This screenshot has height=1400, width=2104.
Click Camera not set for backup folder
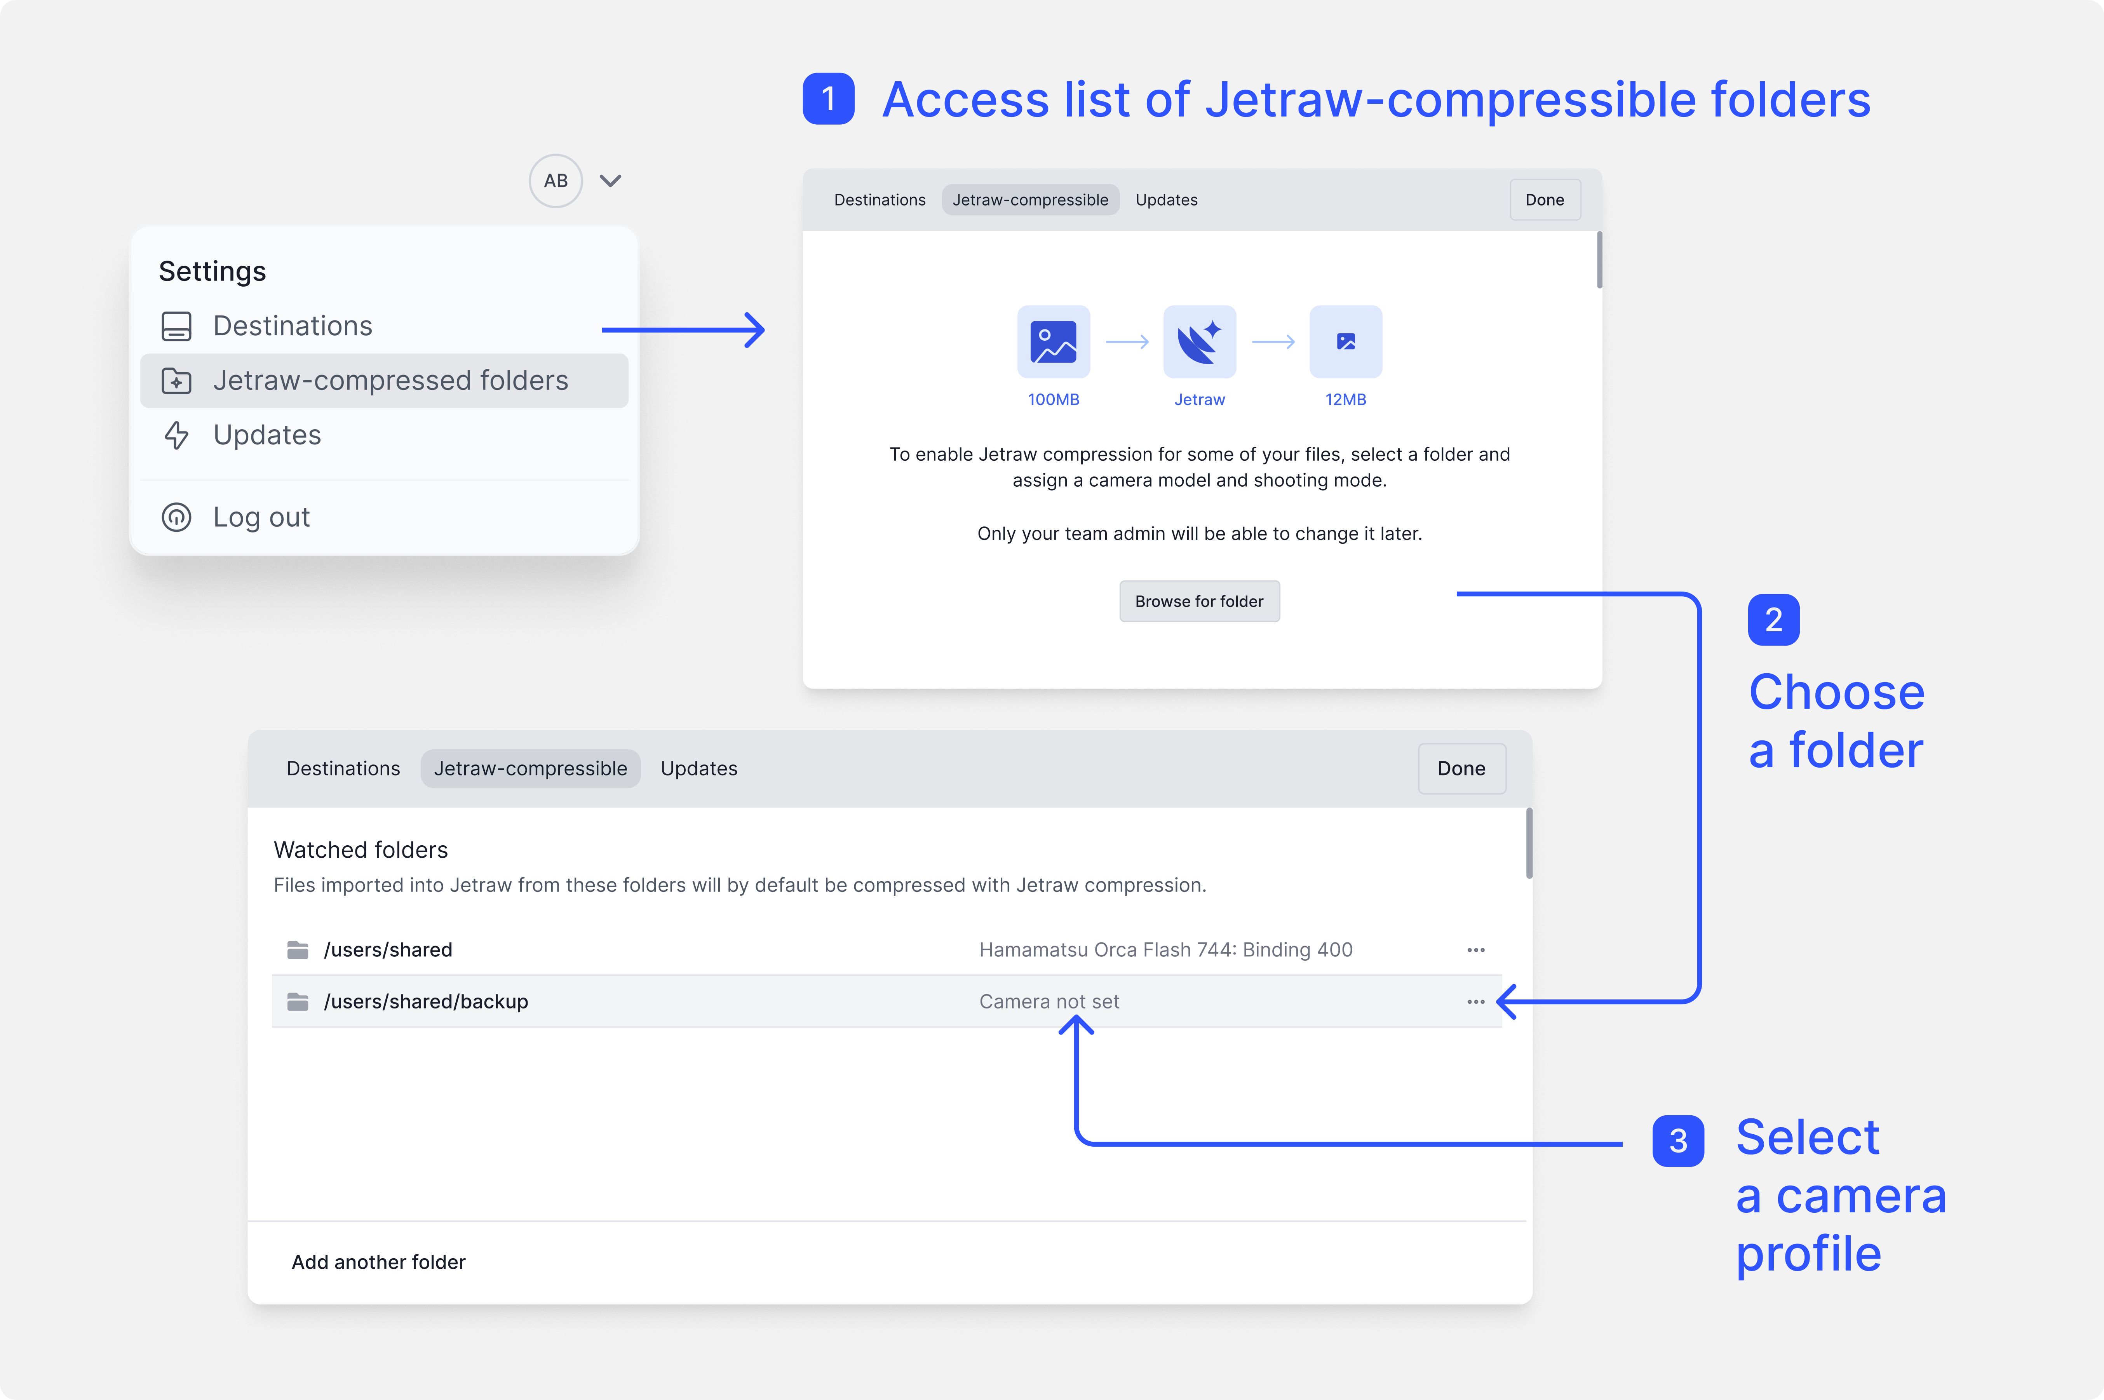click(x=1049, y=1002)
